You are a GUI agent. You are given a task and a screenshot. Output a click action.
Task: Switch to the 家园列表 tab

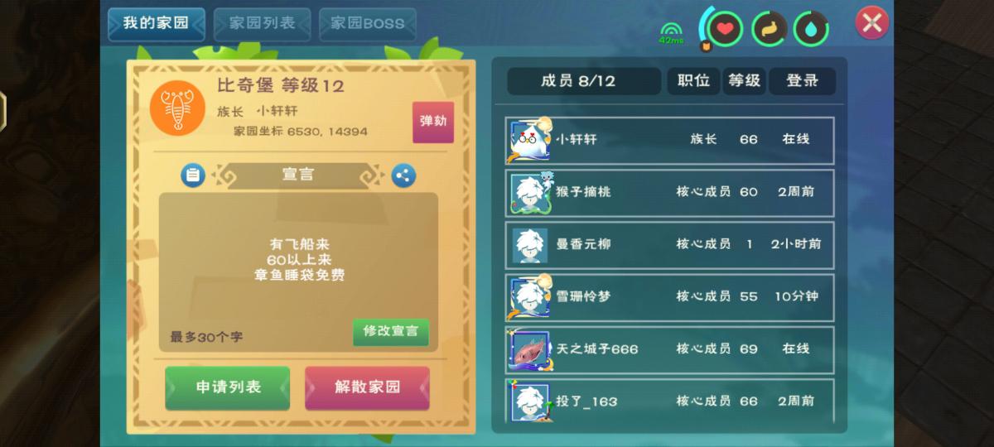[x=263, y=24]
